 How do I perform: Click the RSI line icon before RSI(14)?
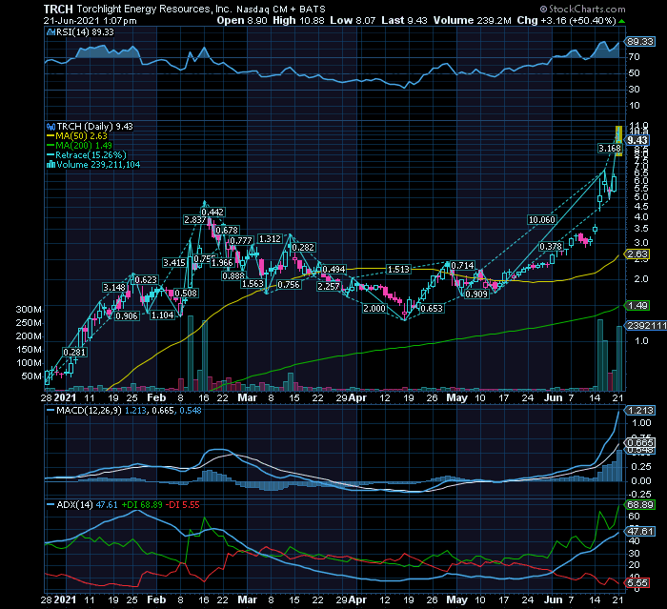click(x=51, y=31)
